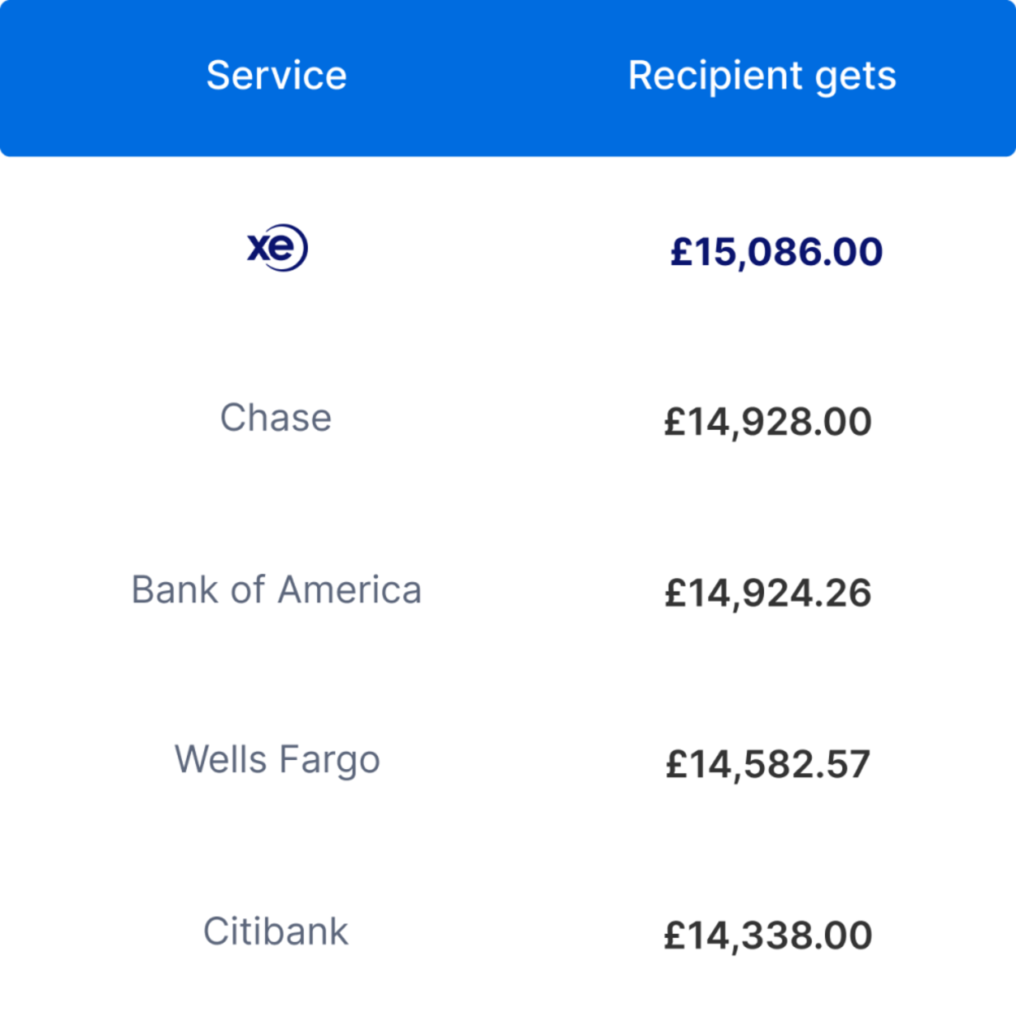Select the Service column header
1016x1012 pixels.
(277, 76)
